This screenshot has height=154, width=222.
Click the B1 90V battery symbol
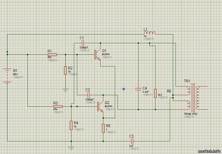pyautogui.click(x=7, y=74)
